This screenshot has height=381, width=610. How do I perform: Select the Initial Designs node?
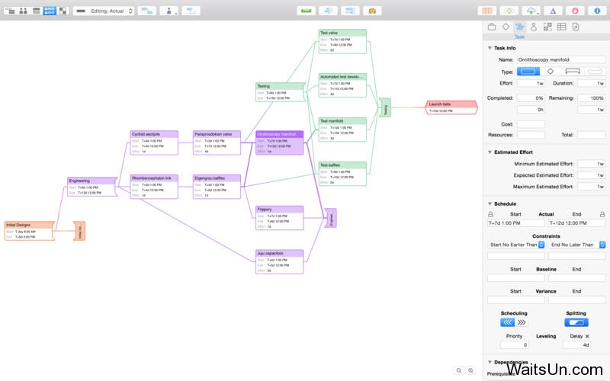tap(30, 231)
